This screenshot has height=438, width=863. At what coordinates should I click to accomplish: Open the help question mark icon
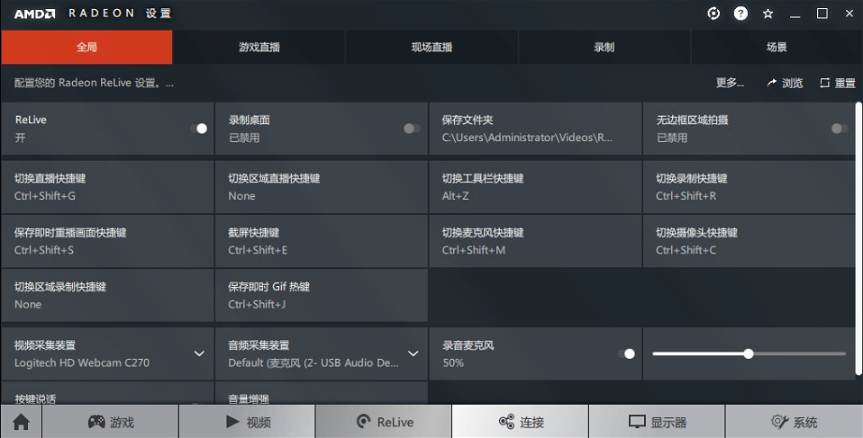(x=740, y=13)
